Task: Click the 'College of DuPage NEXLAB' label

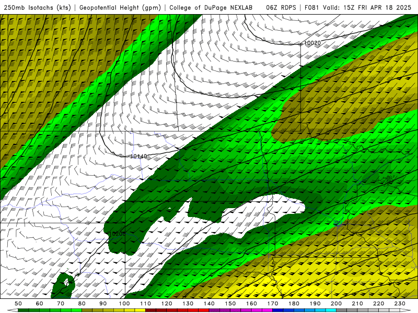Action: [x=211, y=7]
